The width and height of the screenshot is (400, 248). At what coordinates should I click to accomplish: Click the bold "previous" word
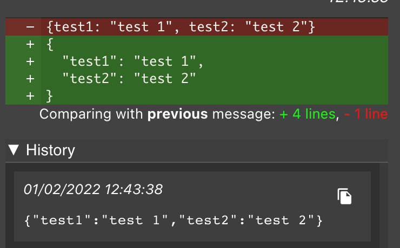(x=177, y=114)
